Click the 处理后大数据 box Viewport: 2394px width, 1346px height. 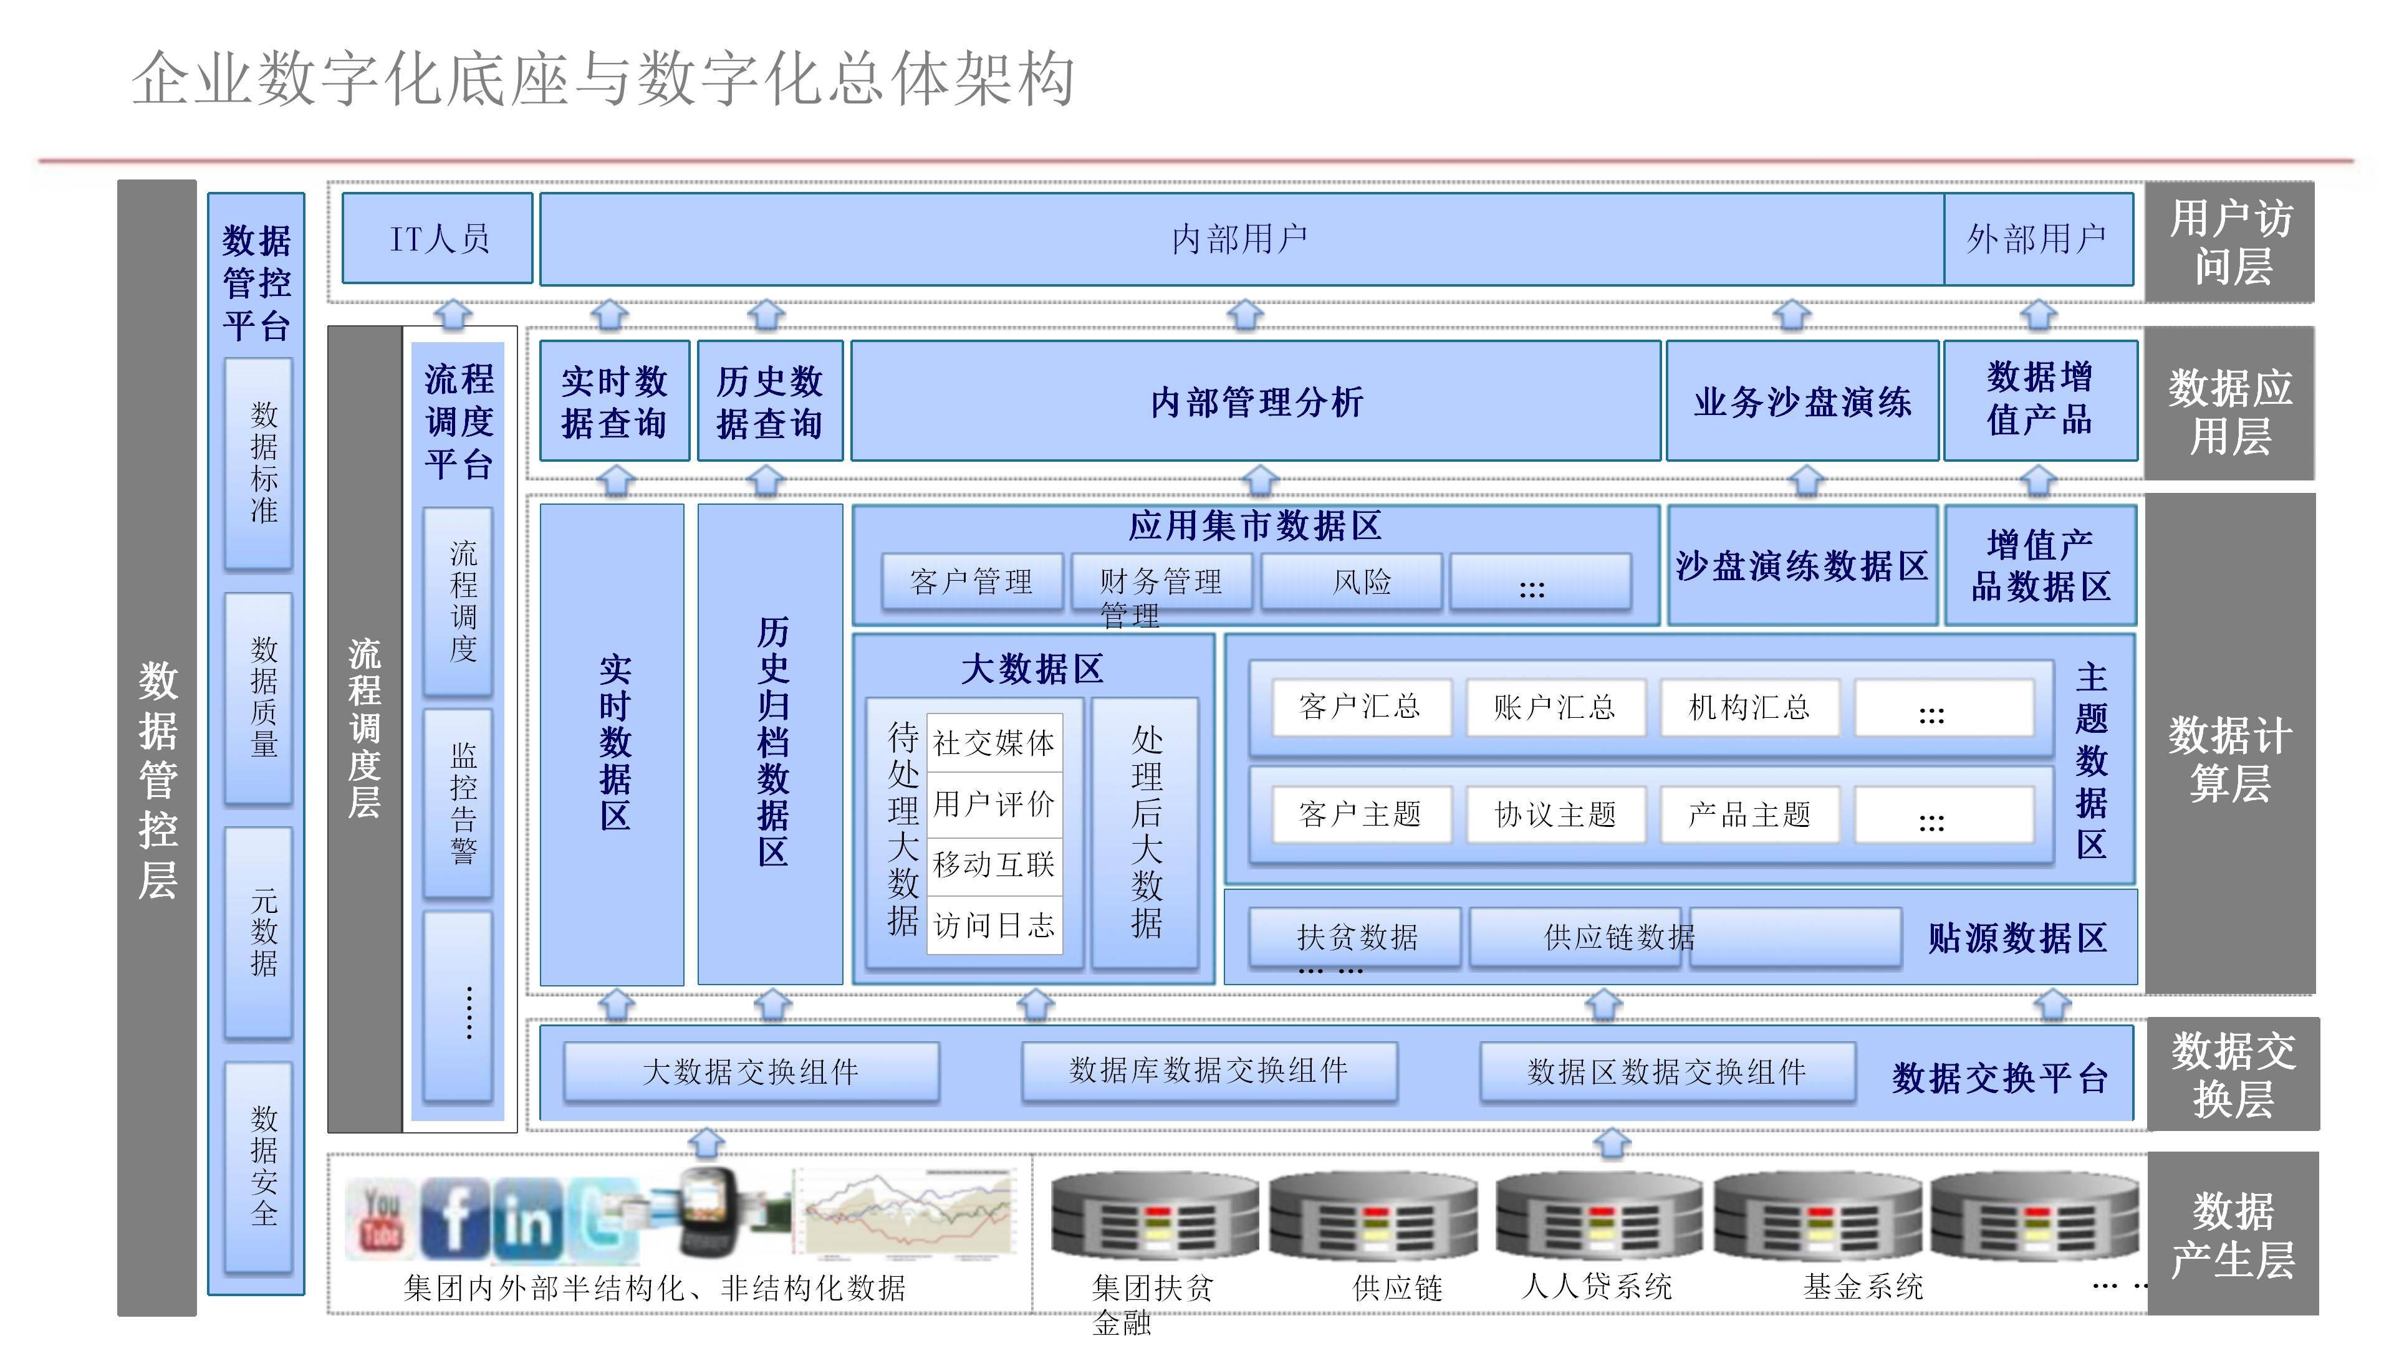[x=1145, y=833]
